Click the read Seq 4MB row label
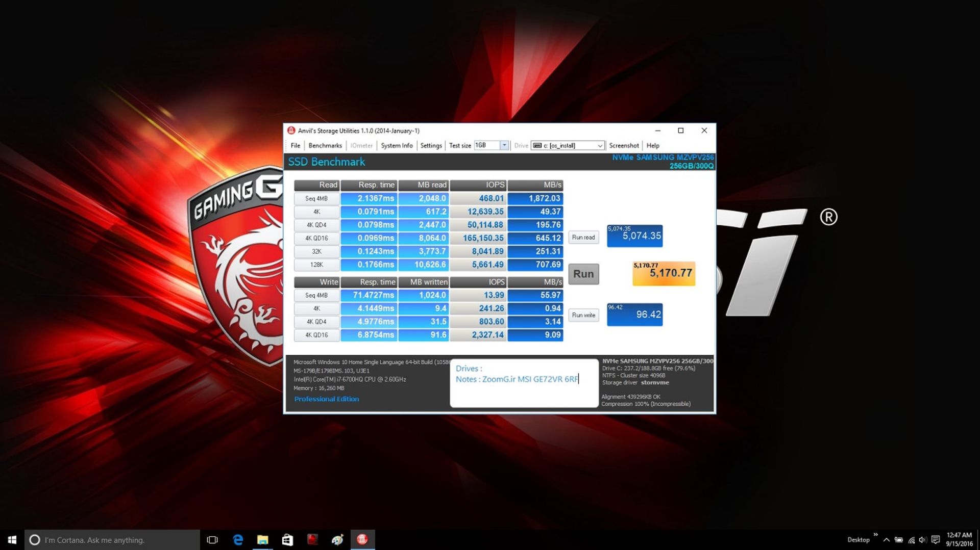This screenshot has width=980, height=550. [316, 199]
